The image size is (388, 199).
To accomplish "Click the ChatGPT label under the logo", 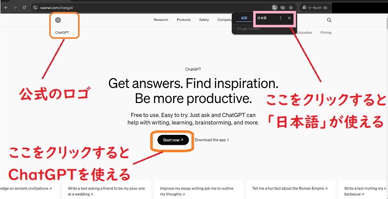I will (x=62, y=32).
